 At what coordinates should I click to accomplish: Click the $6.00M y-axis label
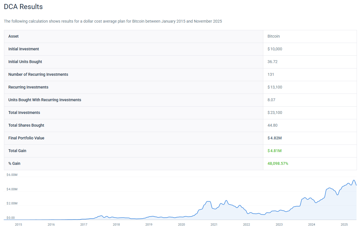[x=12, y=175]
